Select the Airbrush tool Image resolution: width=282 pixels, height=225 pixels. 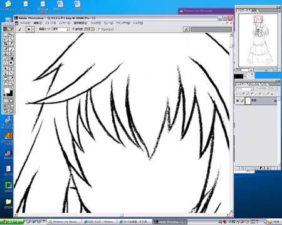6,49
